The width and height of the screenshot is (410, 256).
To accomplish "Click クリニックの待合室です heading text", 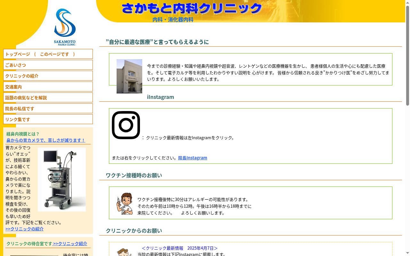I will (29, 244).
